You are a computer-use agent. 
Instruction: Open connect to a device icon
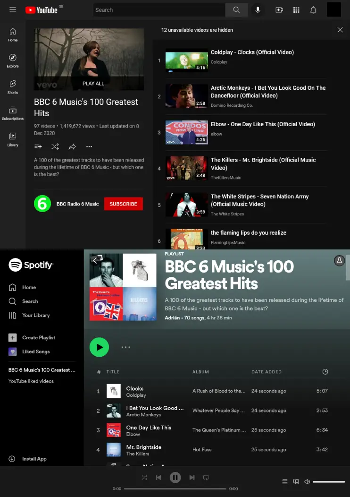[296, 482]
